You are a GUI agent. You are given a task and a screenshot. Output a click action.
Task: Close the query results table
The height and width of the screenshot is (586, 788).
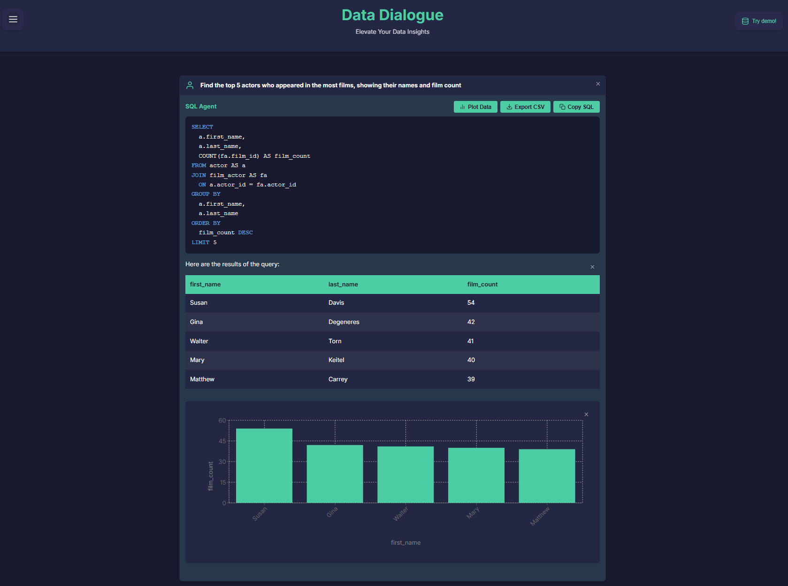click(592, 267)
